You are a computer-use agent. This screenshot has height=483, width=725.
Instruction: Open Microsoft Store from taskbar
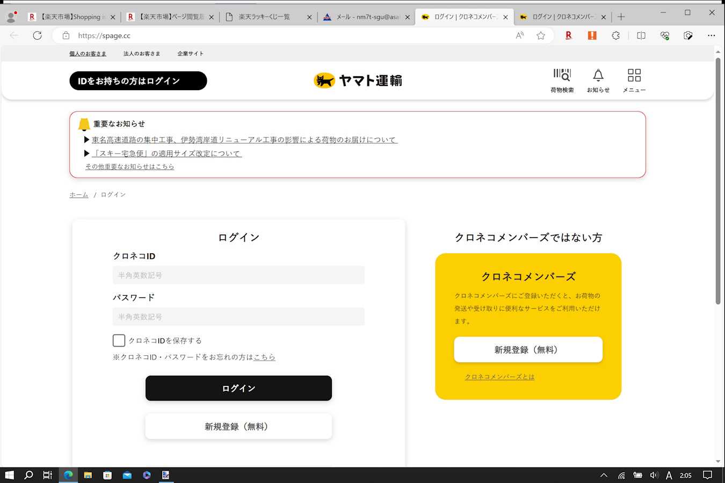click(107, 475)
